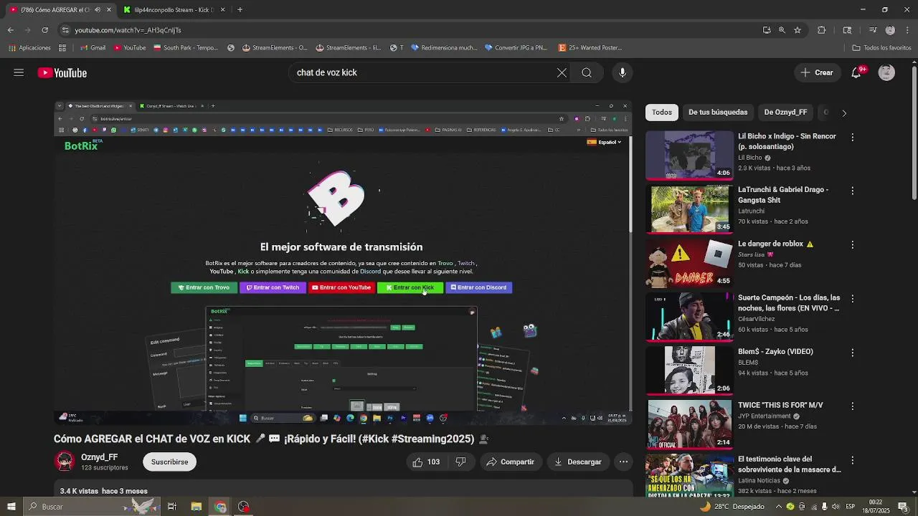Open options for TWICE THIS IS FOR video
Image resolution: width=918 pixels, height=516 pixels.
[x=852, y=406]
